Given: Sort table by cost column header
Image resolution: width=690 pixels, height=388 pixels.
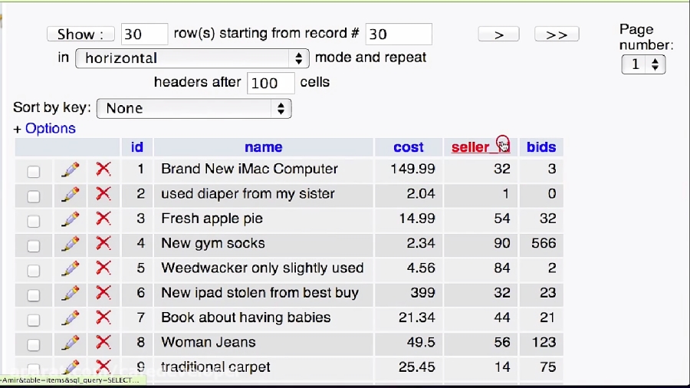Looking at the screenshot, I should point(409,147).
